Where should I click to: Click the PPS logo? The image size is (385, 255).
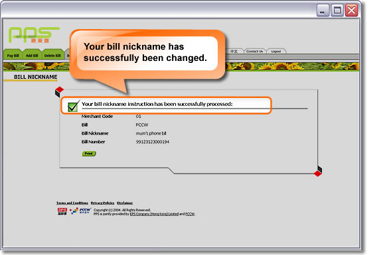(x=34, y=35)
